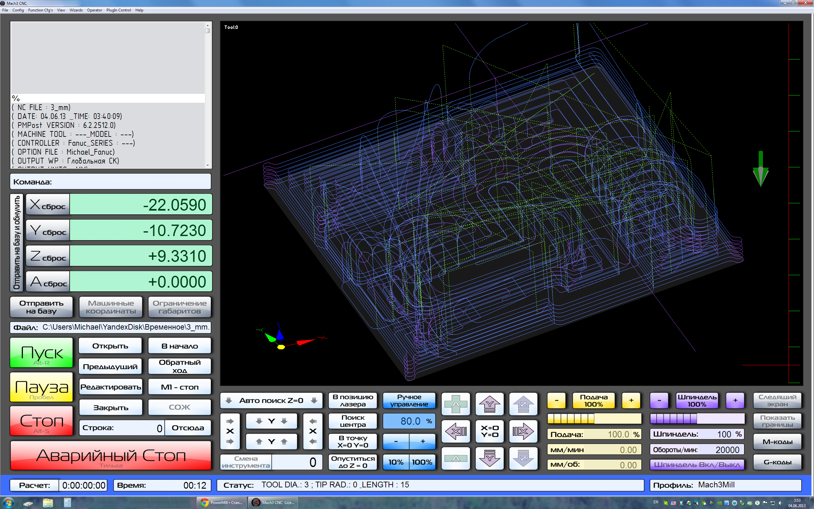Click the Y plus jog arrow icon
Screen dimensions: 814x509
coord(489,404)
